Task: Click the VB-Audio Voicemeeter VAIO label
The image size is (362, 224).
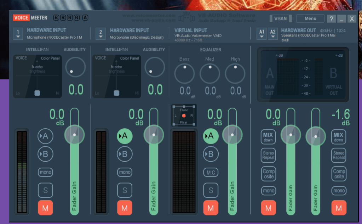Action: tap(198, 35)
